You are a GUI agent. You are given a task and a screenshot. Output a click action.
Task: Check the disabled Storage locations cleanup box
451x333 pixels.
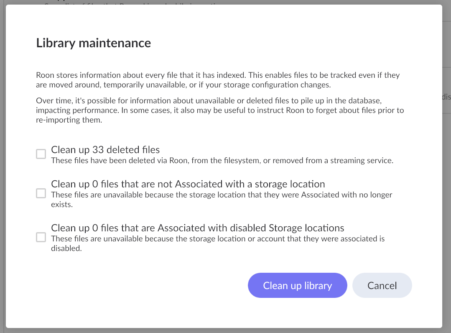pyautogui.click(x=41, y=238)
